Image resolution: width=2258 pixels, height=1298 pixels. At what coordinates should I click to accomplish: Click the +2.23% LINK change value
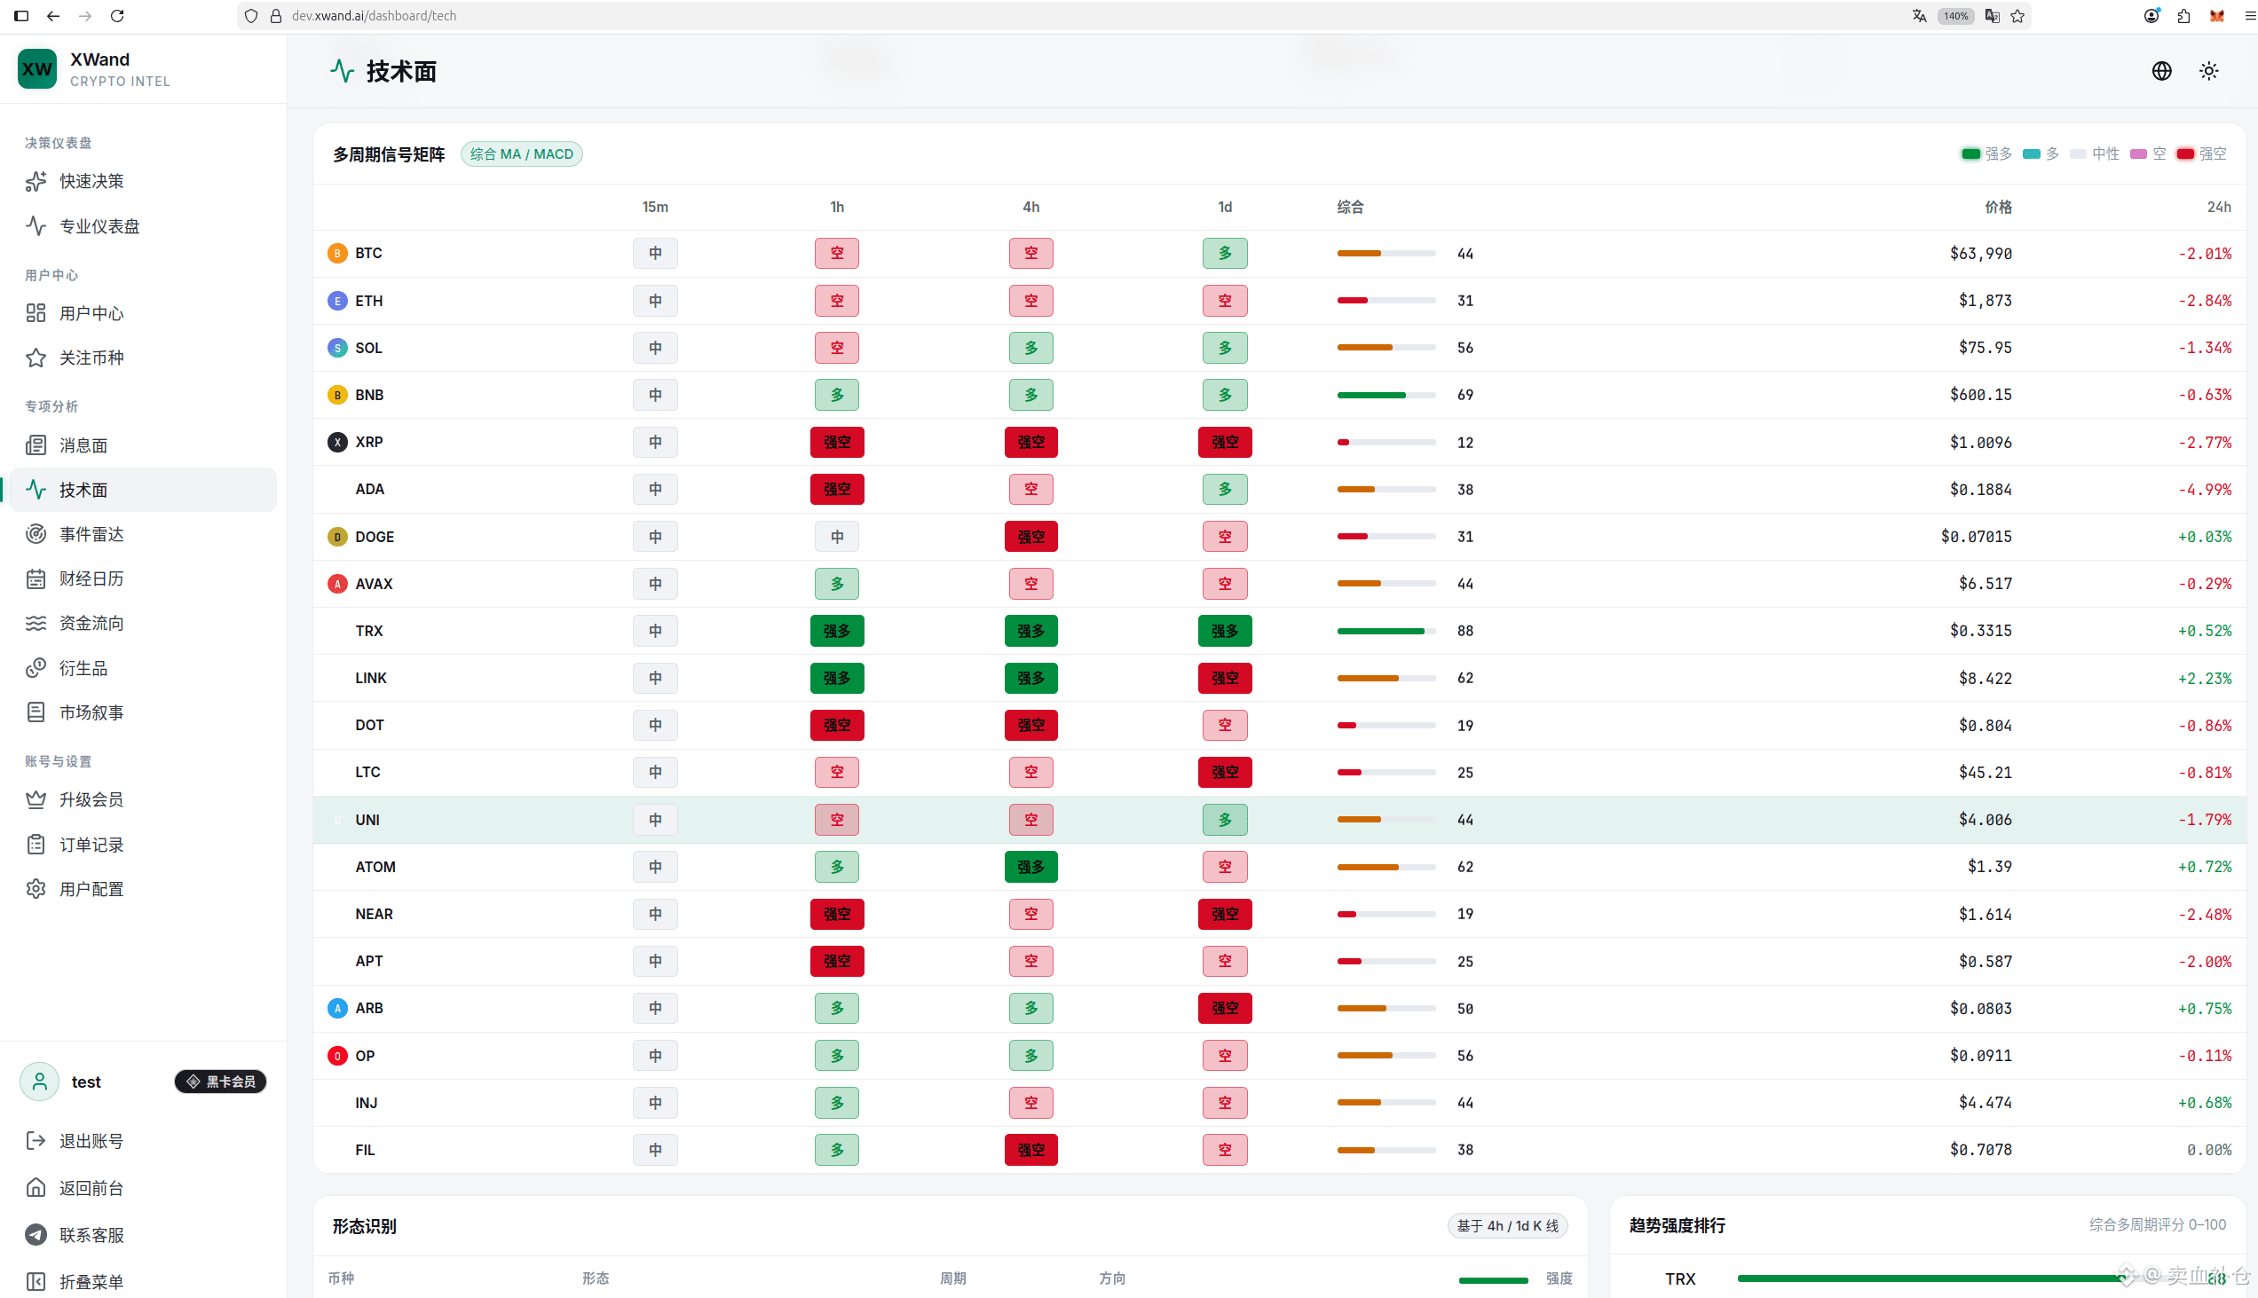click(x=2205, y=679)
